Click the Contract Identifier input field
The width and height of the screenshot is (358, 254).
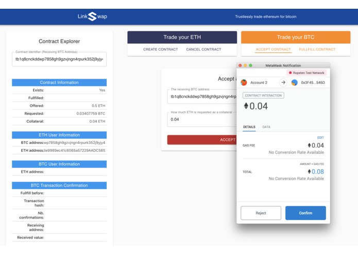pos(59,59)
